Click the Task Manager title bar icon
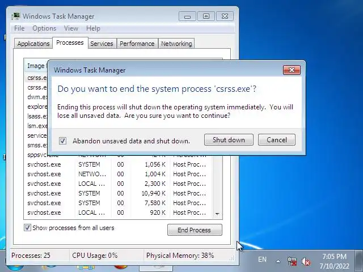Viewport: 363px width, 272px height. coord(16,16)
